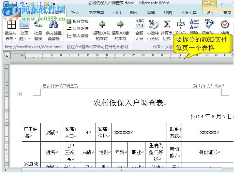Click the 年龄 header cell
Image resolution: width=240 pixels, height=173 pixels.
pos(120,152)
